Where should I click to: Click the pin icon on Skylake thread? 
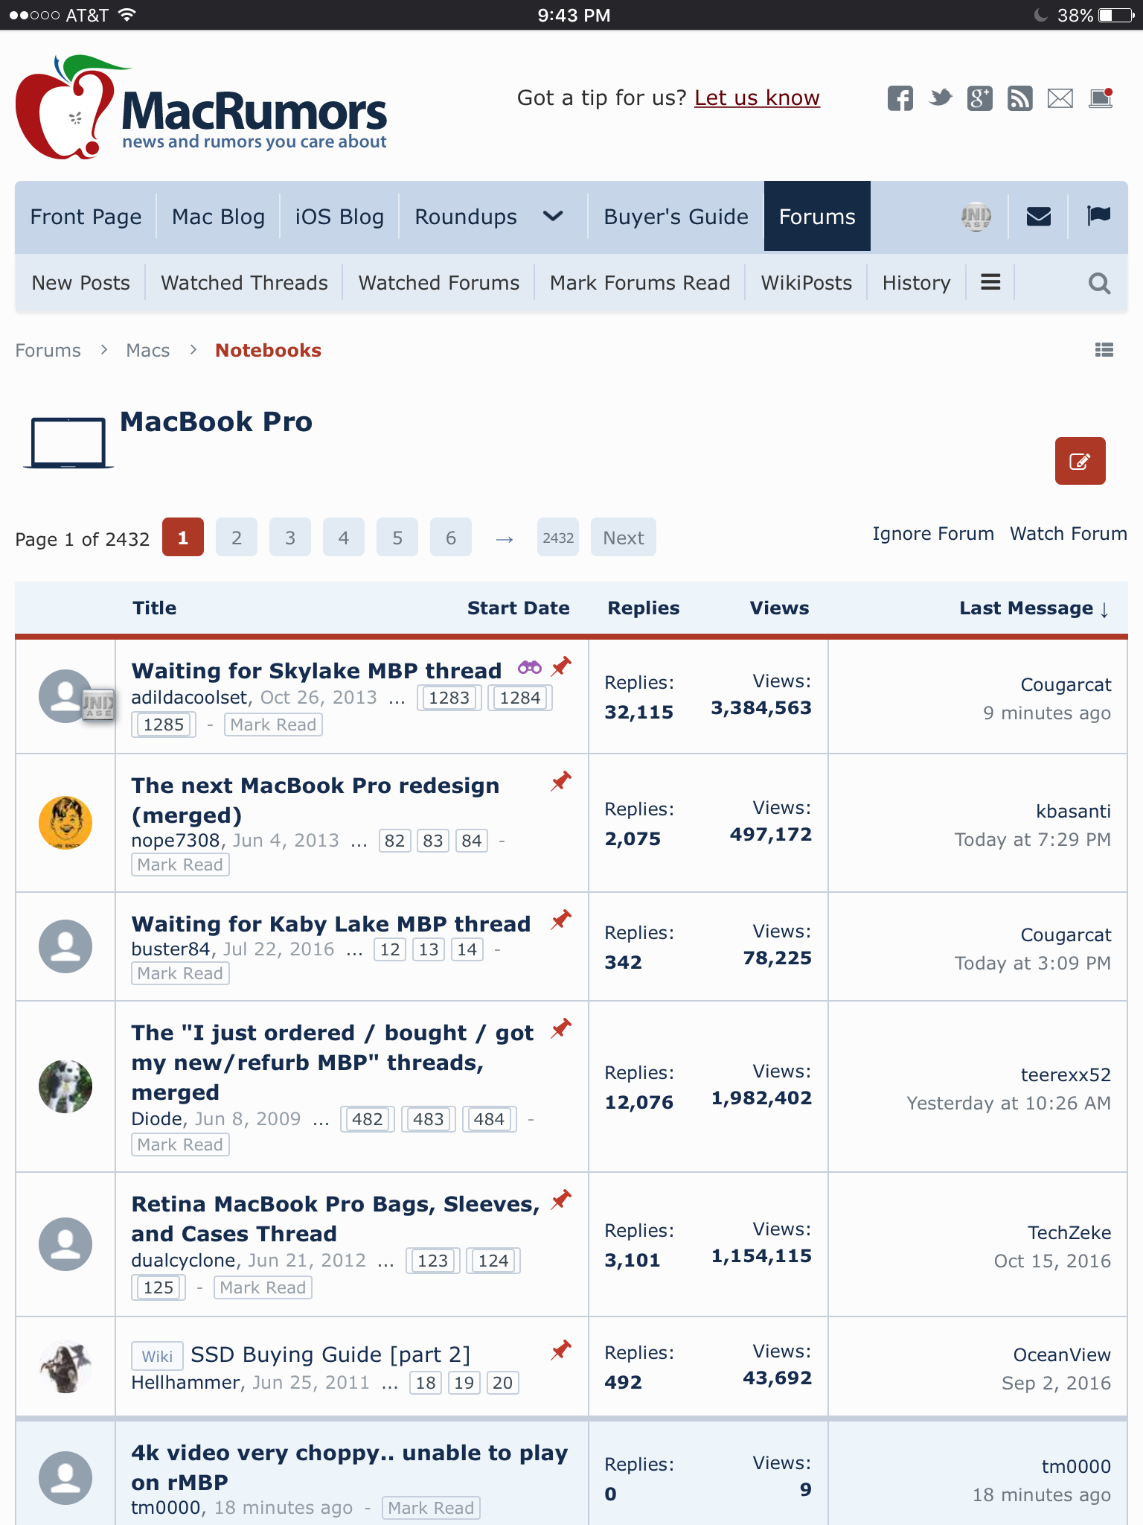561,666
